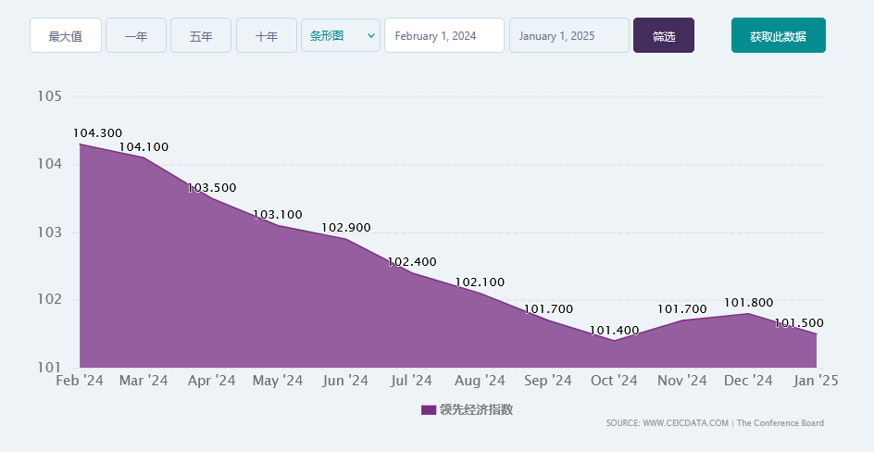Click the 103.100 data label for May '24
The width and height of the screenshot is (874, 452).
[x=278, y=214]
